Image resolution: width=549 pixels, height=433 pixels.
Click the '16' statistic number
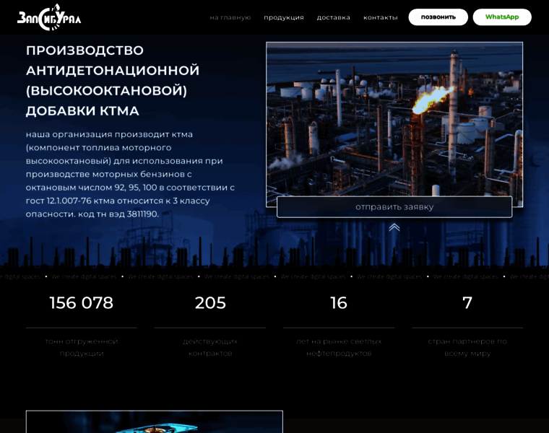click(339, 303)
